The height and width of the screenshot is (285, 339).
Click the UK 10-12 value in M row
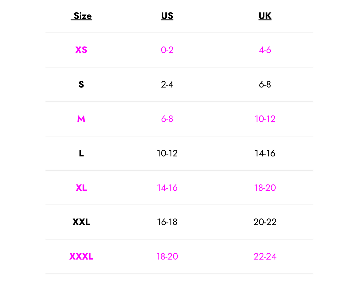point(265,119)
